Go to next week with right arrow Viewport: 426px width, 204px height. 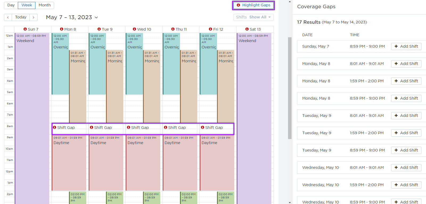[34, 17]
